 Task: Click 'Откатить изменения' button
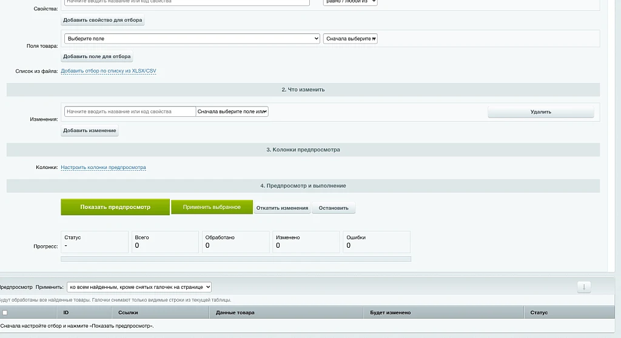(x=282, y=208)
